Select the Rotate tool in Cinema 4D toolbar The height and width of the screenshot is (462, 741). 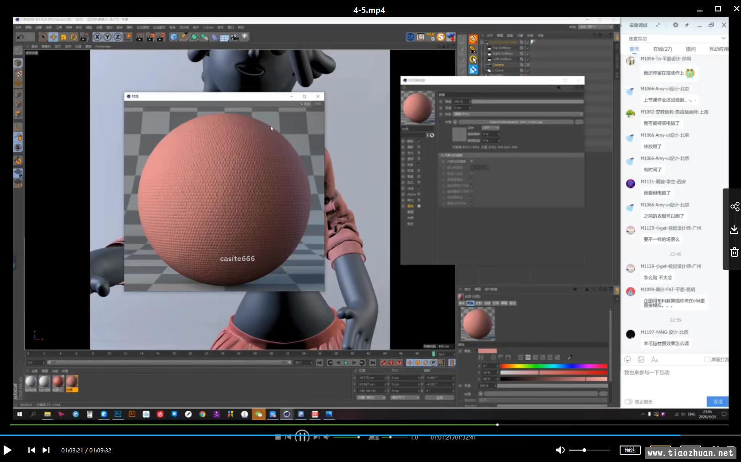(x=73, y=37)
